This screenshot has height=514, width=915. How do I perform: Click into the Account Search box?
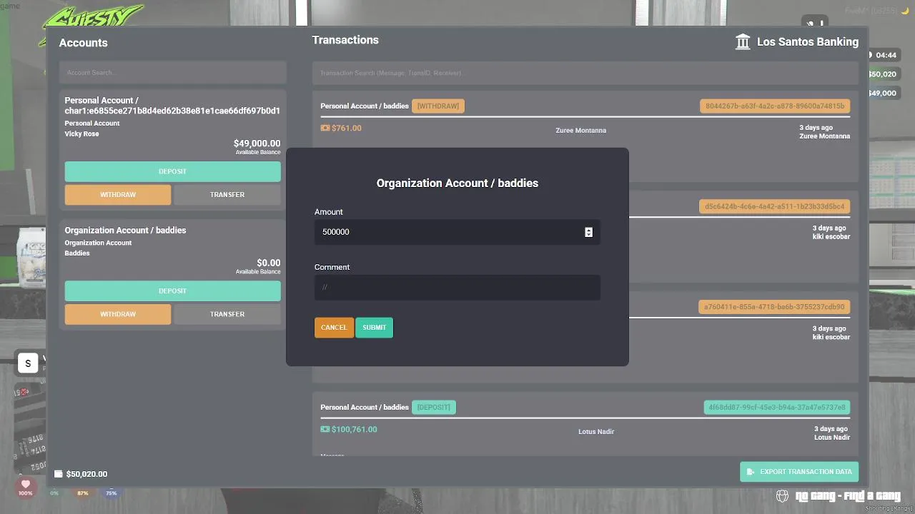[172, 73]
